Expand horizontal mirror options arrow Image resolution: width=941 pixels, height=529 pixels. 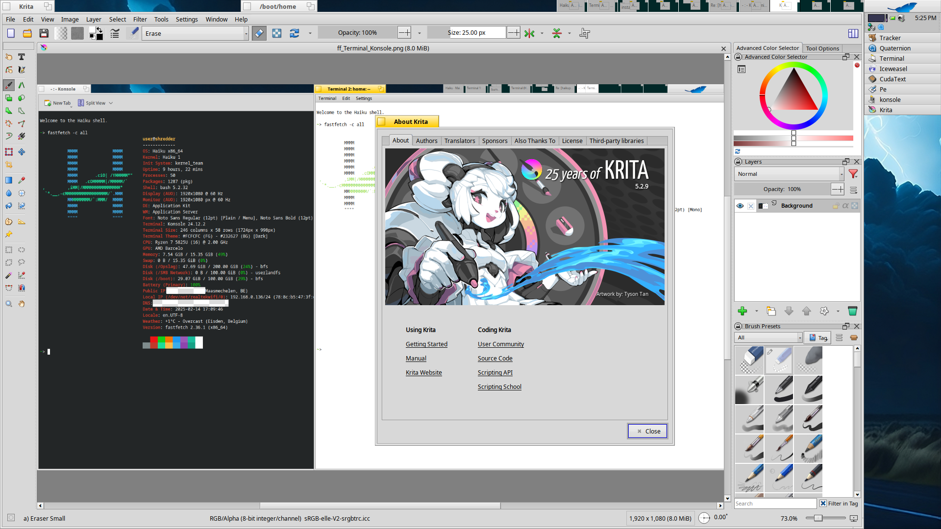[x=542, y=33]
